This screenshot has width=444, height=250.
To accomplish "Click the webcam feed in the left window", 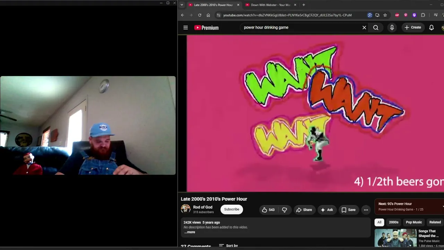I will [88, 125].
